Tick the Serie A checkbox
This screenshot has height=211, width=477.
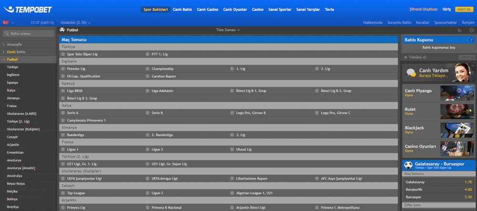(x=63, y=113)
